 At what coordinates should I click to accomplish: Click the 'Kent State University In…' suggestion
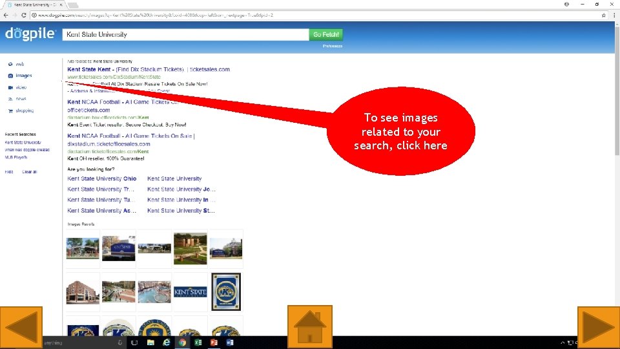pos(181,200)
